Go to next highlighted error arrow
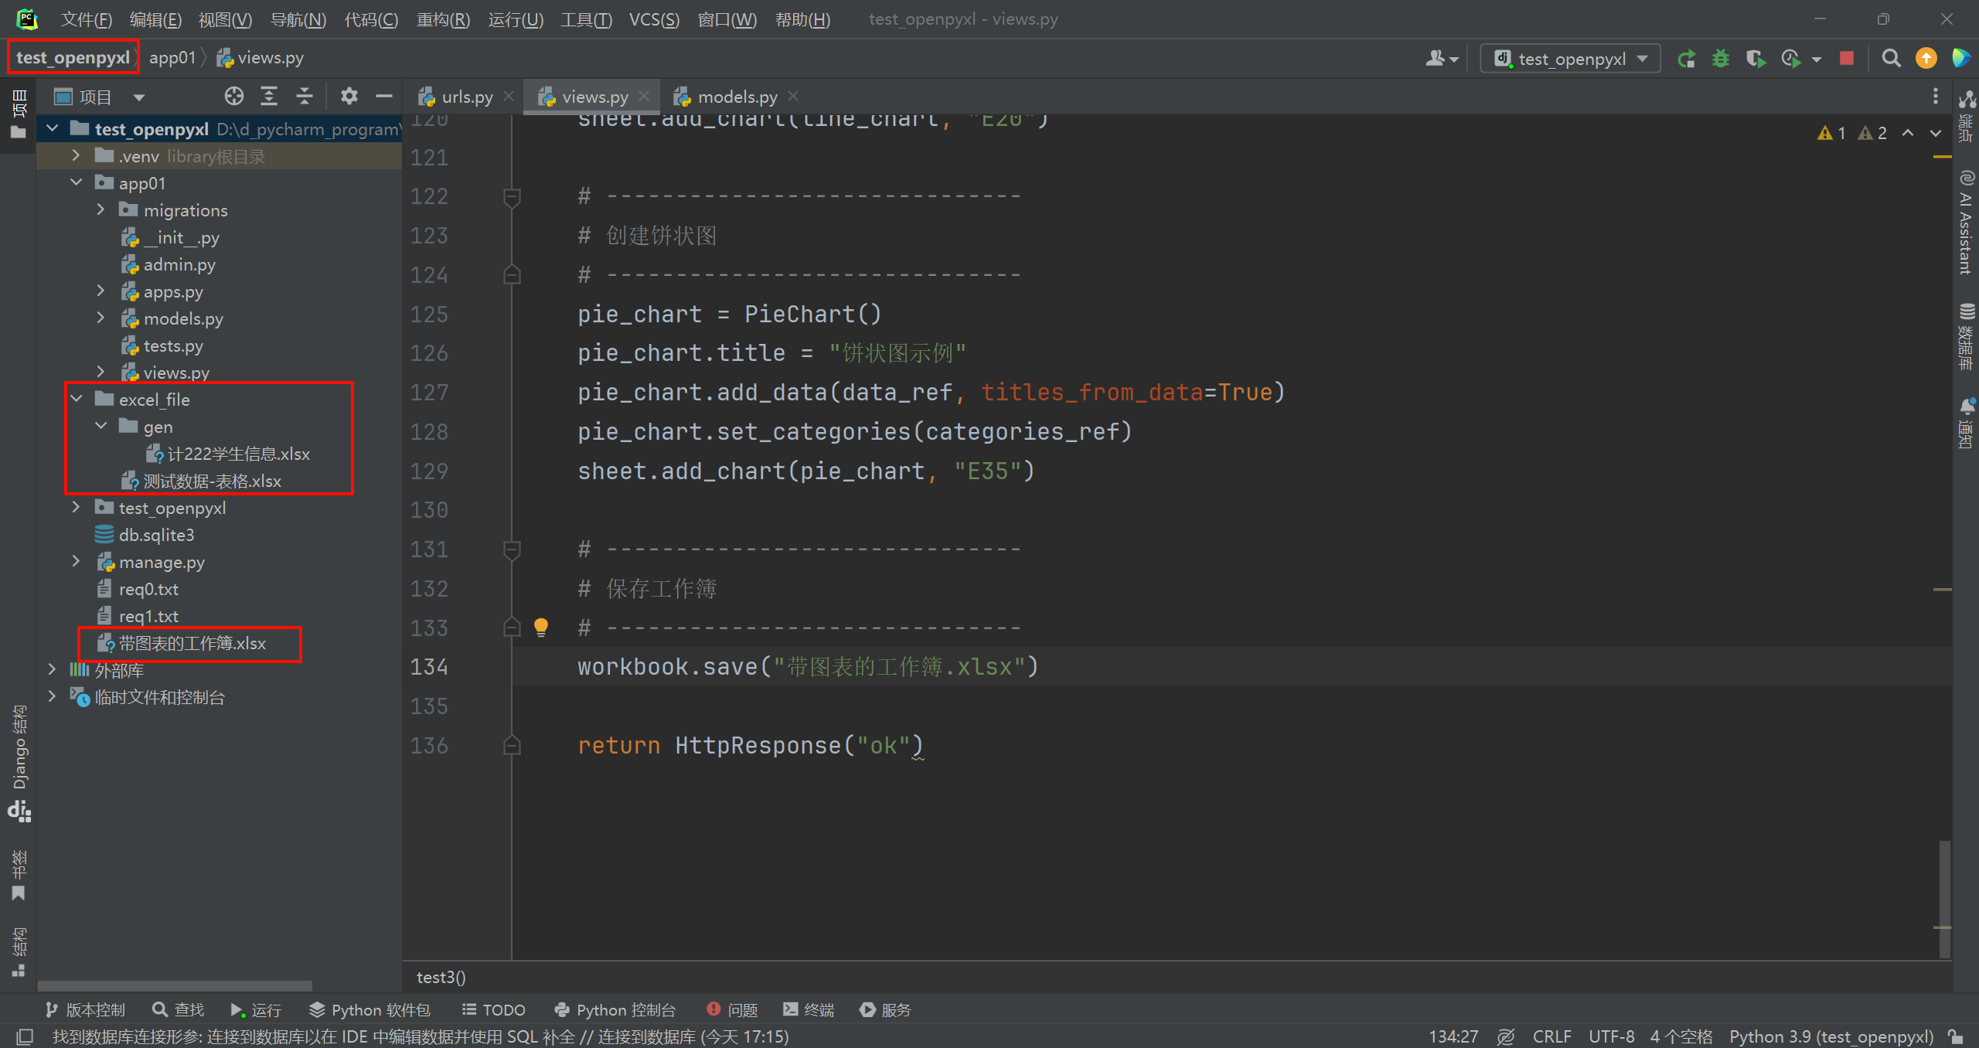1979x1048 pixels. pyautogui.click(x=1935, y=133)
